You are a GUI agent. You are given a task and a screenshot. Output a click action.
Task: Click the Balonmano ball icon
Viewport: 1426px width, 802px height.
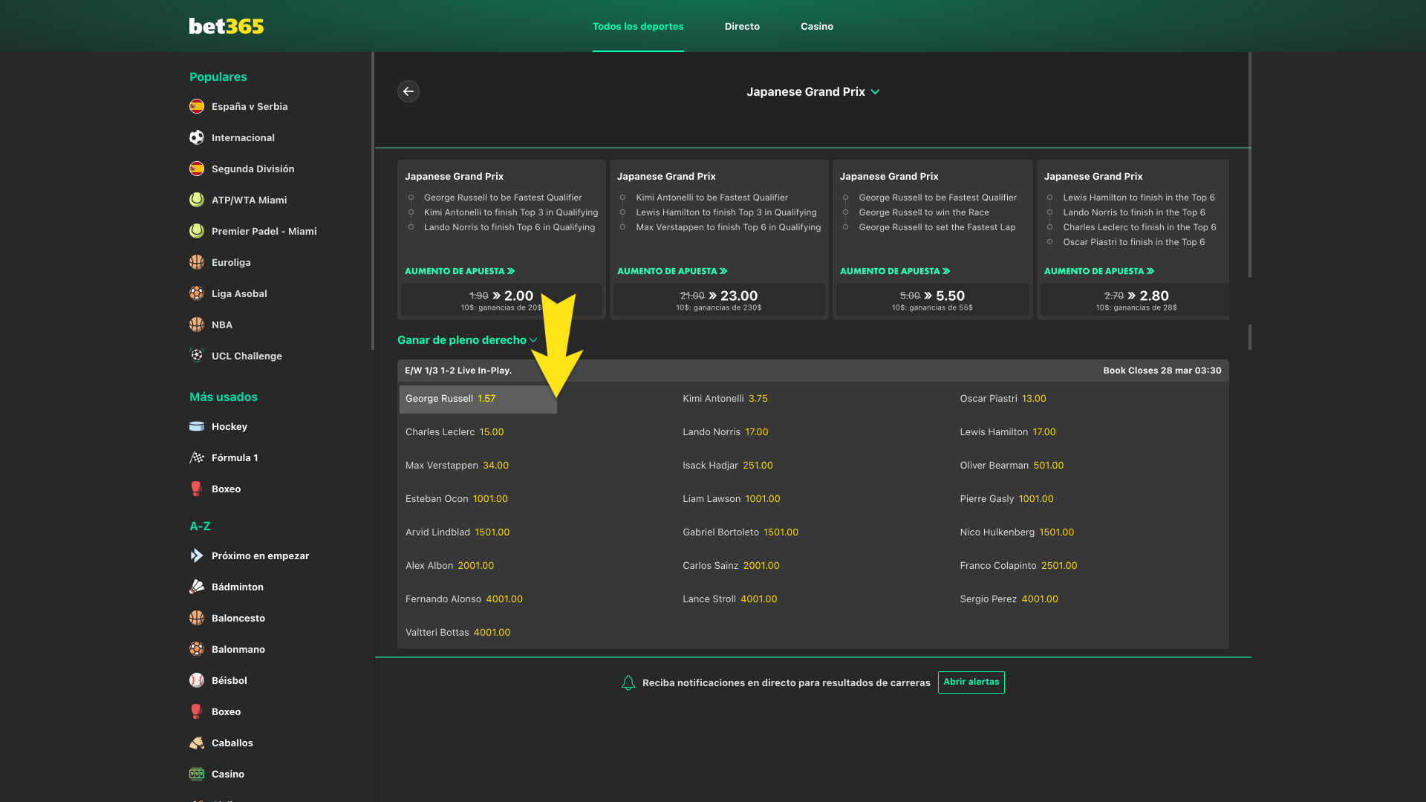tap(197, 649)
